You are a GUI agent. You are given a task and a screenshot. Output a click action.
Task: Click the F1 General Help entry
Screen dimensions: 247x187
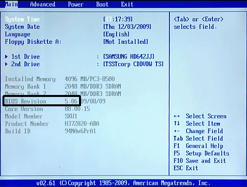click(199, 146)
